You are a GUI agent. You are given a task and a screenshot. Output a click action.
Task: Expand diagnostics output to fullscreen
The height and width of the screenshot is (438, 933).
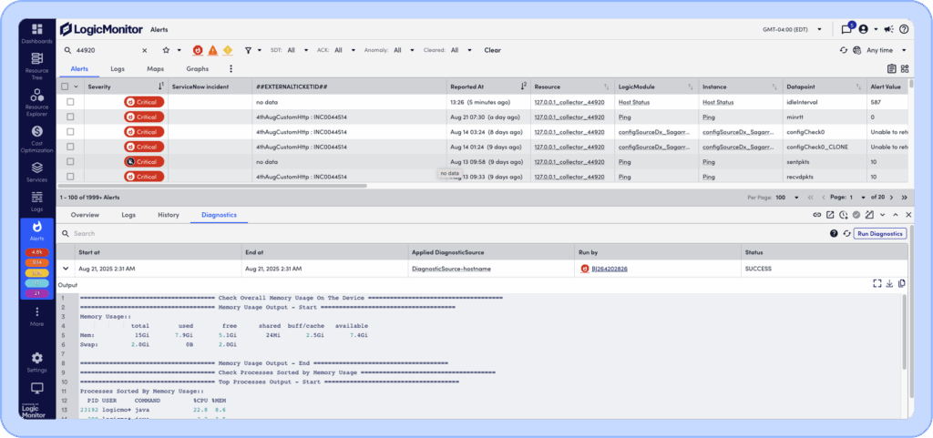(877, 284)
